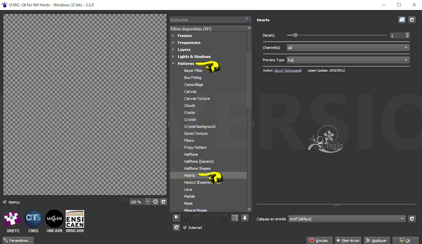422x244 pixels.
Task: Open the Channel(s) dropdown
Action: coord(348,48)
